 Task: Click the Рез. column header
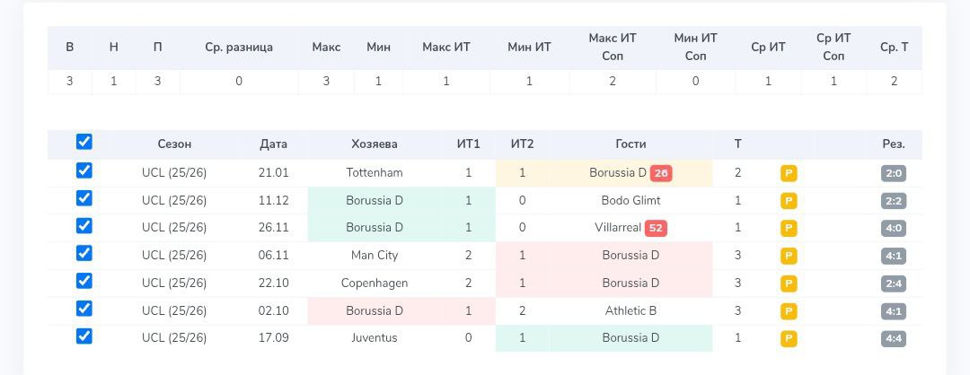[894, 144]
